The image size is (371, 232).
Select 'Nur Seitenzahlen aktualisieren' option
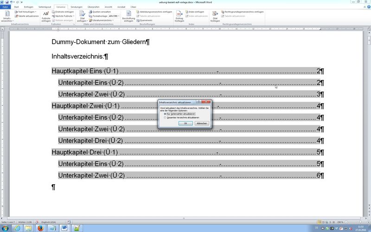click(x=165, y=114)
